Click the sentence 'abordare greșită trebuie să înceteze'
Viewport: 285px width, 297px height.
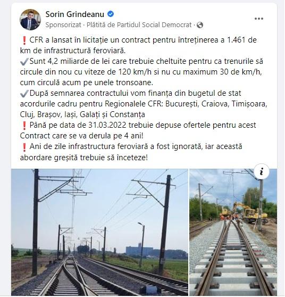click(84, 158)
